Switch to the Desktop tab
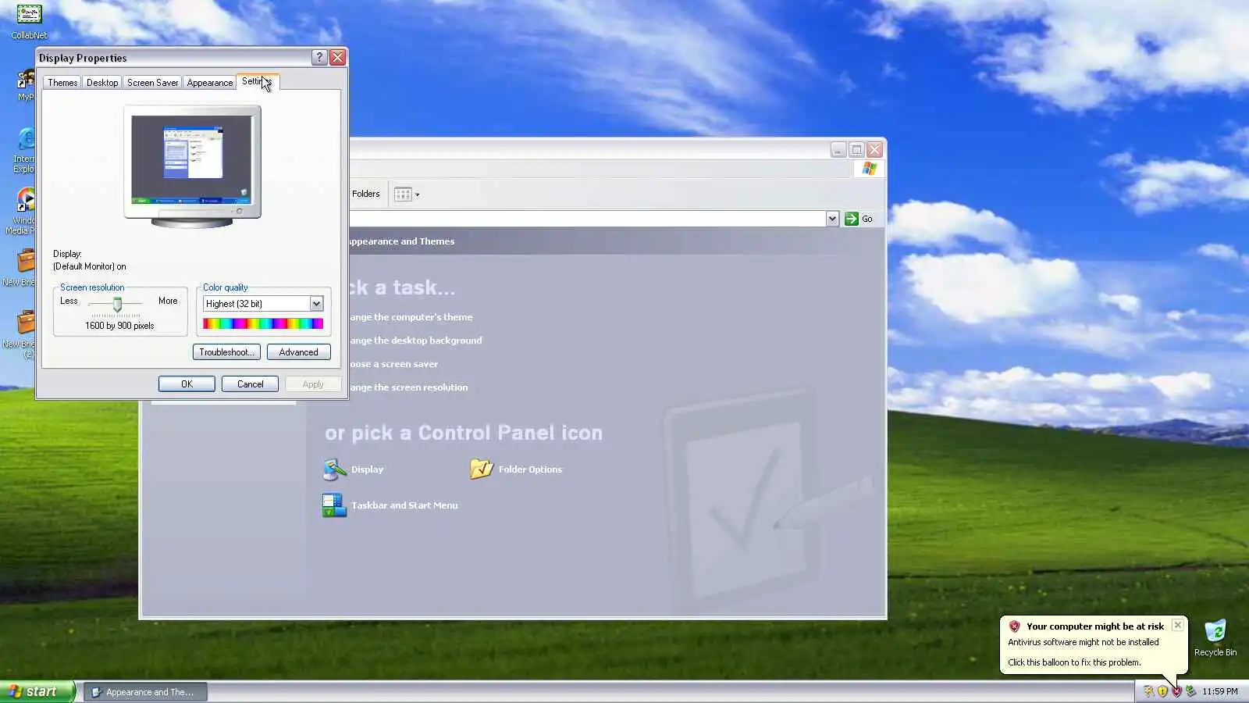This screenshot has height=703, width=1249. point(102,83)
